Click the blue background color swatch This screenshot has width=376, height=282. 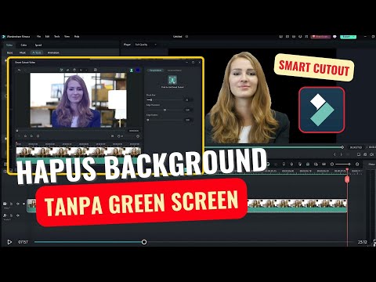(138, 70)
